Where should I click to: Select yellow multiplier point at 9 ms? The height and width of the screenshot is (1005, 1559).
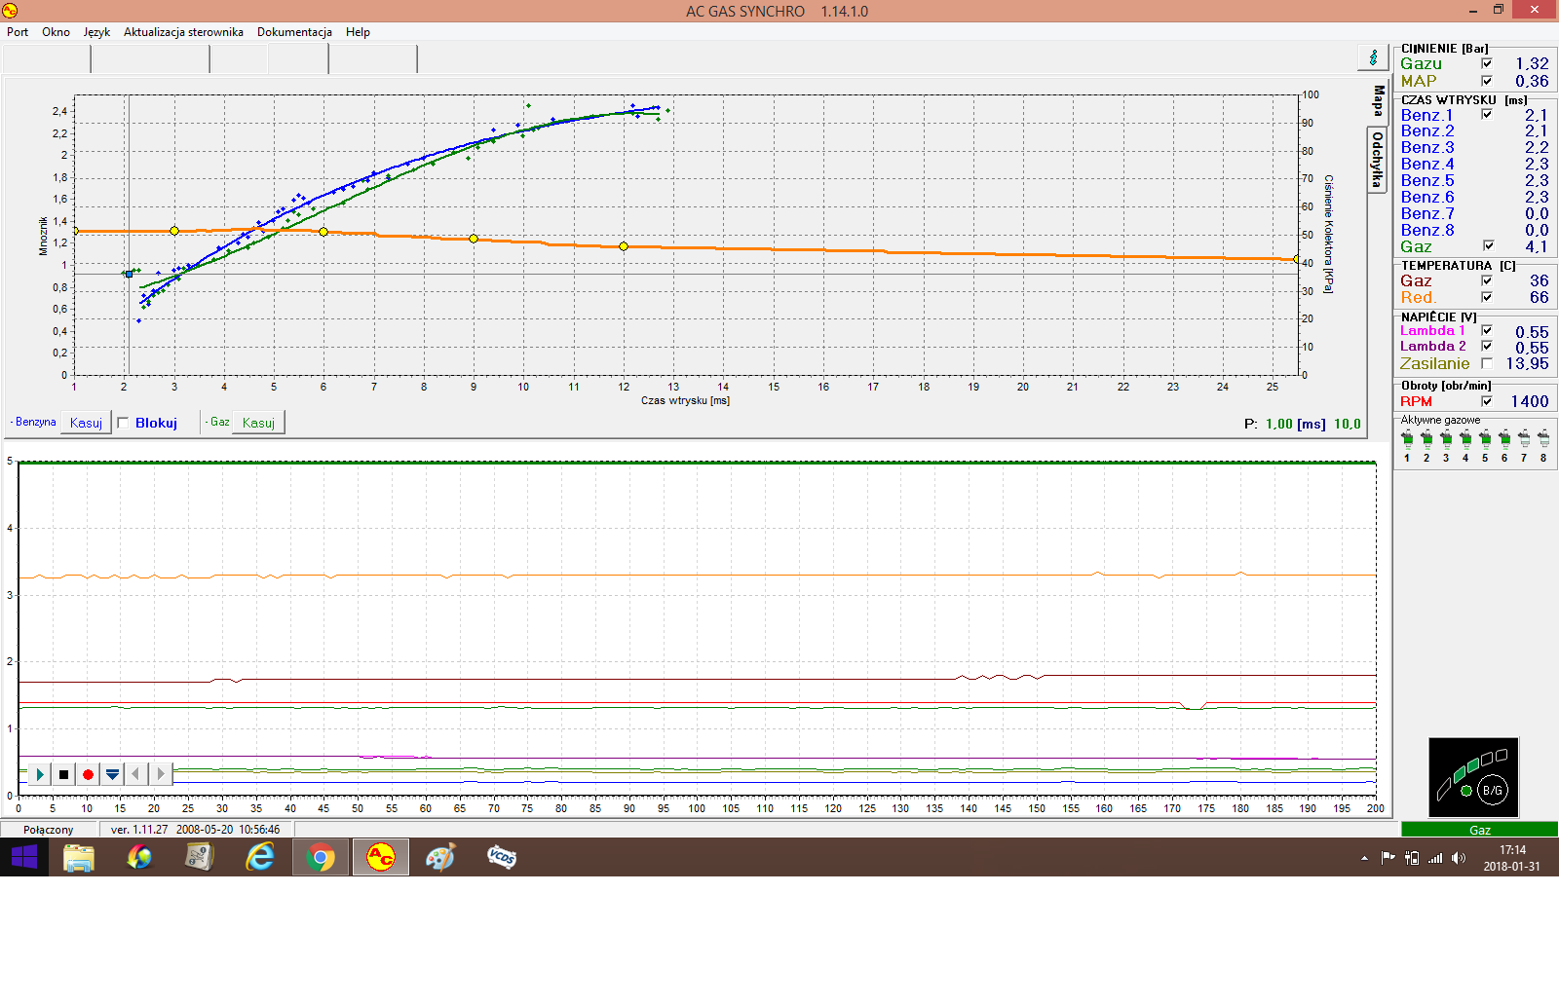click(474, 239)
